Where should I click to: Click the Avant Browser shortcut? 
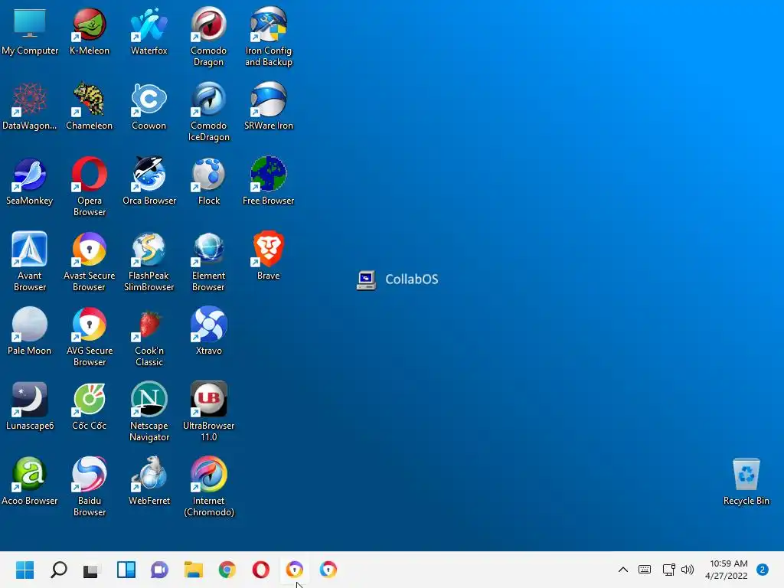30,262
